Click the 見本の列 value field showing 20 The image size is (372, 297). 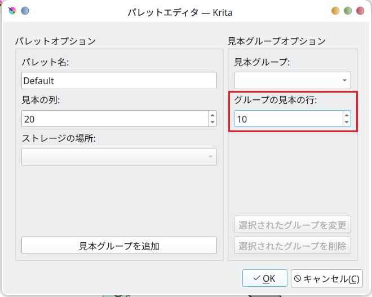(114, 119)
